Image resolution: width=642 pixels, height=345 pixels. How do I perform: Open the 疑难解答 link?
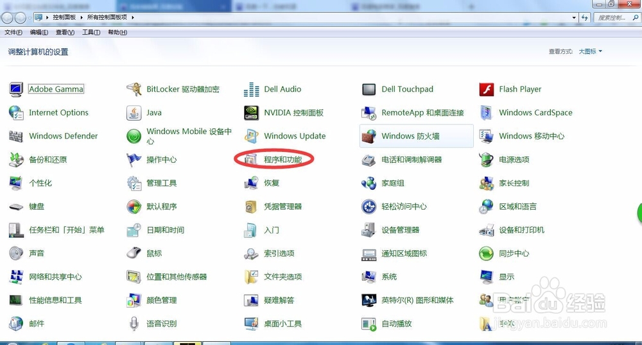(279, 300)
